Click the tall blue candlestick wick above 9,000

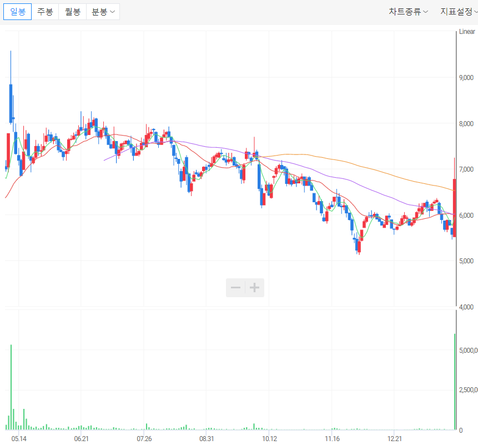(11, 67)
